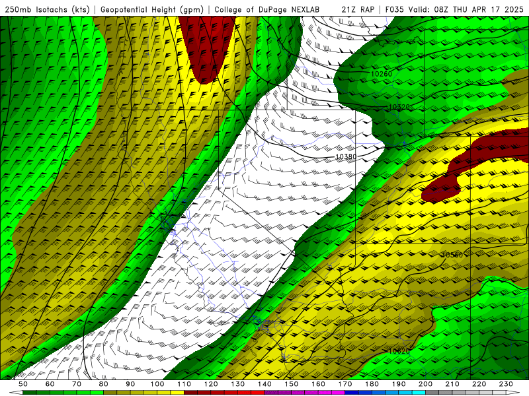Viewport: 529px width, 396px height.
Task: Click the 190 value on the color scale
Action: pos(399,384)
